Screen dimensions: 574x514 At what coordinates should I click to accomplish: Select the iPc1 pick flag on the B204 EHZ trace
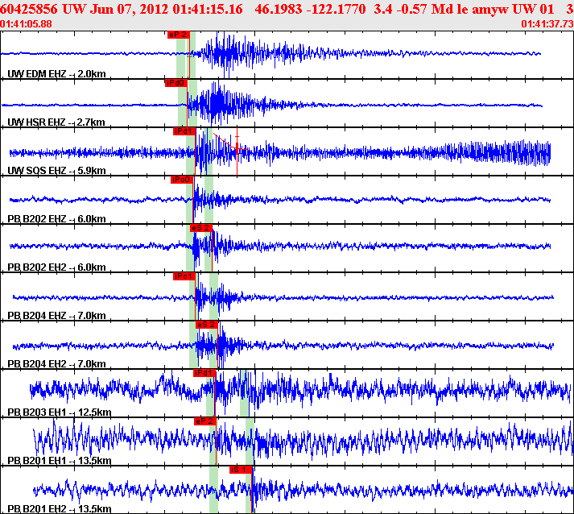[184, 276]
